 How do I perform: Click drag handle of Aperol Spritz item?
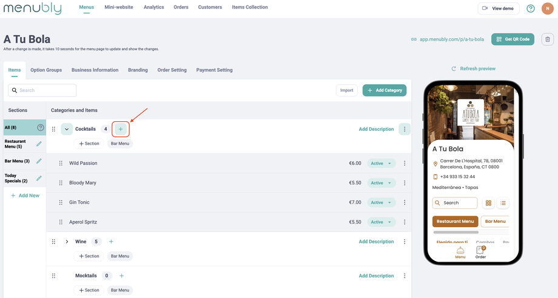click(61, 222)
